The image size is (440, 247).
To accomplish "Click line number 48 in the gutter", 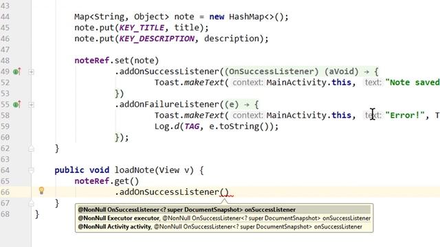I will pyautogui.click(x=5, y=60).
